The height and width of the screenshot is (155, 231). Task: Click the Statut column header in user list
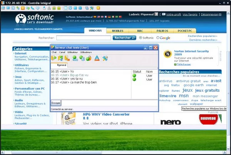137,72
